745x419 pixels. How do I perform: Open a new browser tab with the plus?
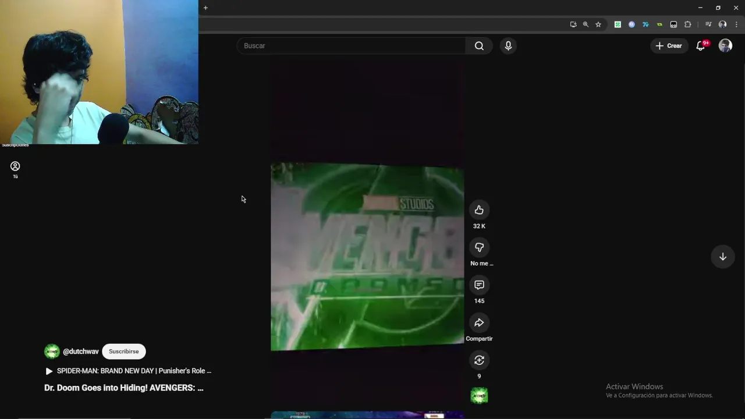point(205,8)
